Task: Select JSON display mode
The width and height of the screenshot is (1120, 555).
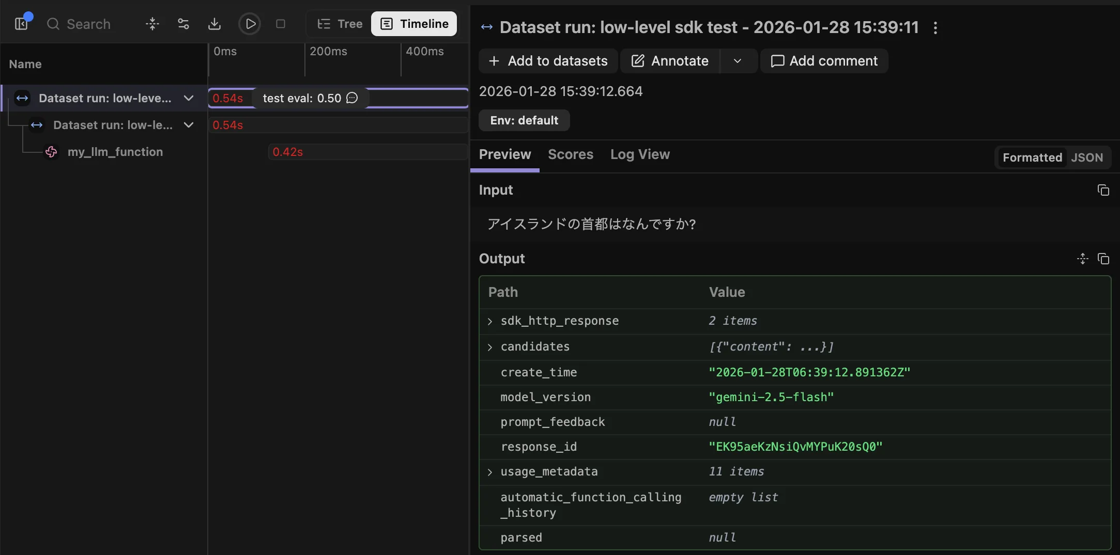Action: pyautogui.click(x=1087, y=157)
